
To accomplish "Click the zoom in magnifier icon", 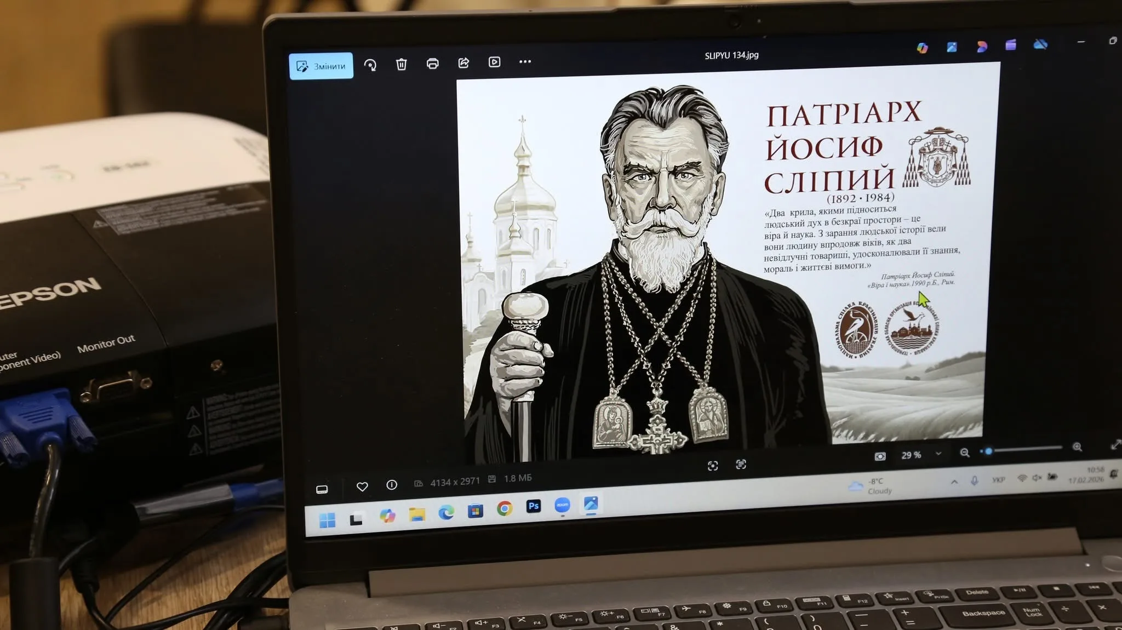I will pyautogui.click(x=1077, y=447).
